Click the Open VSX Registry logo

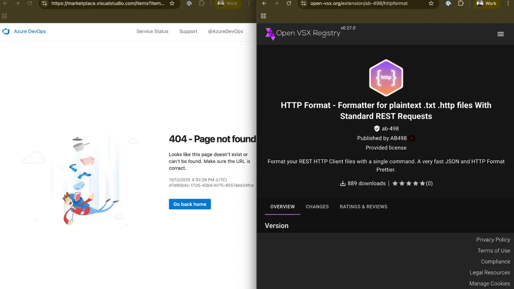(270, 34)
